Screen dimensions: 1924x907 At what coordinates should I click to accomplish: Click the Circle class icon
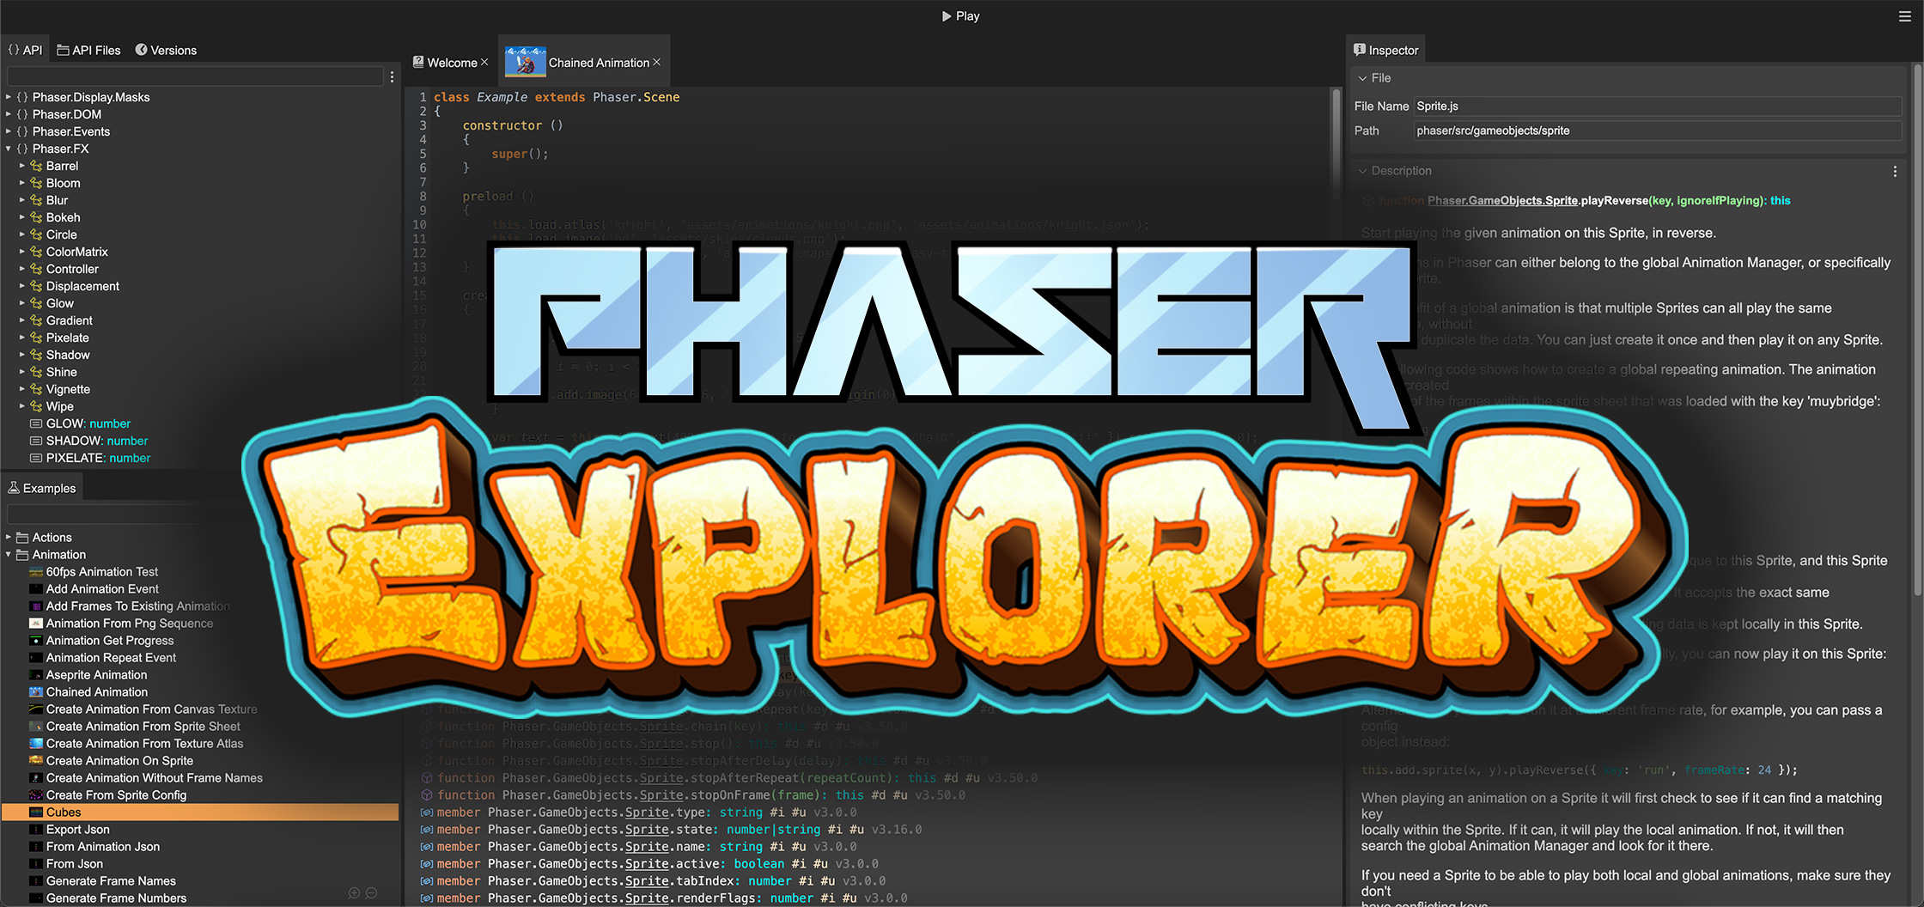point(36,234)
